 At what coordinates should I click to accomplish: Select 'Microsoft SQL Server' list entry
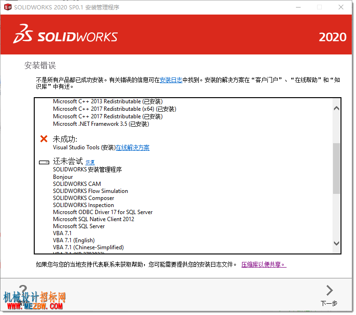click(79, 226)
